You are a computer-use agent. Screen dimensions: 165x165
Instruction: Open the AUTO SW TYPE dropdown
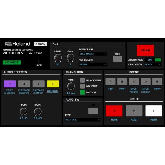click(83, 120)
